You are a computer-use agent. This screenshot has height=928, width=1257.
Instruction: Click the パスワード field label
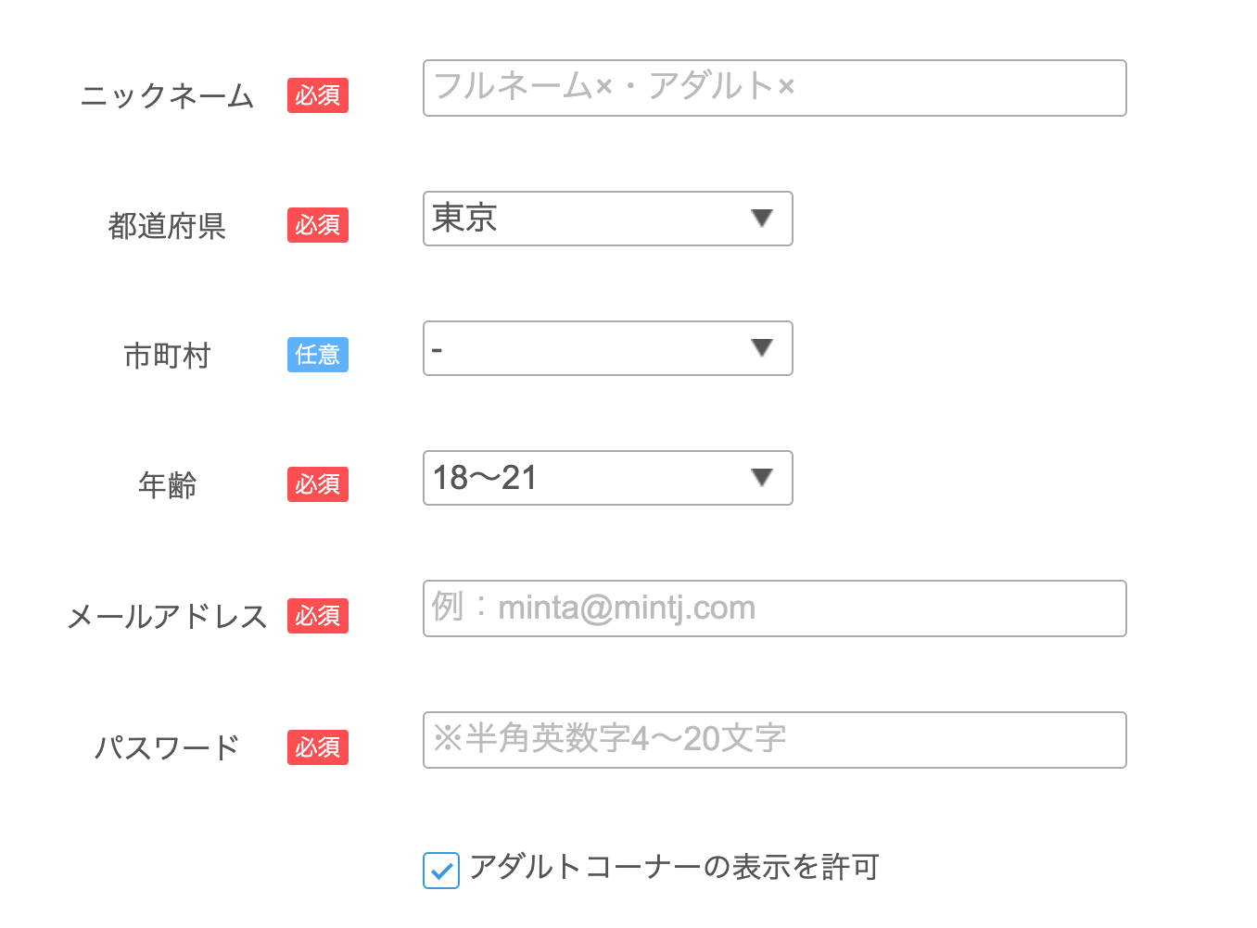tap(167, 748)
